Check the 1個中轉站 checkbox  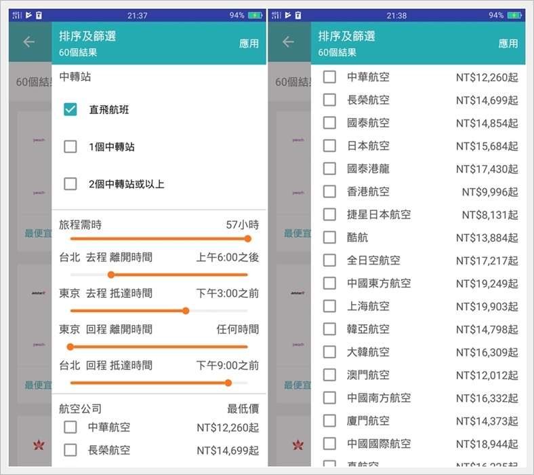coord(70,147)
